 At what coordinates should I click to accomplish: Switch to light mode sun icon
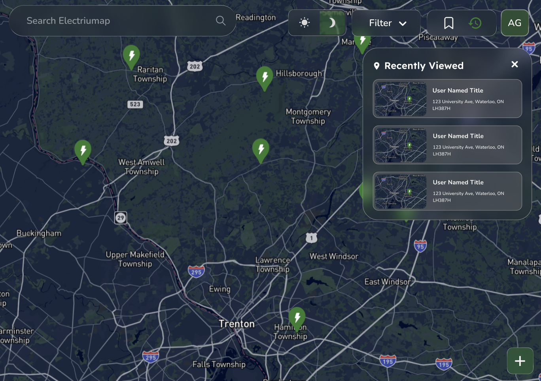click(x=305, y=23)
